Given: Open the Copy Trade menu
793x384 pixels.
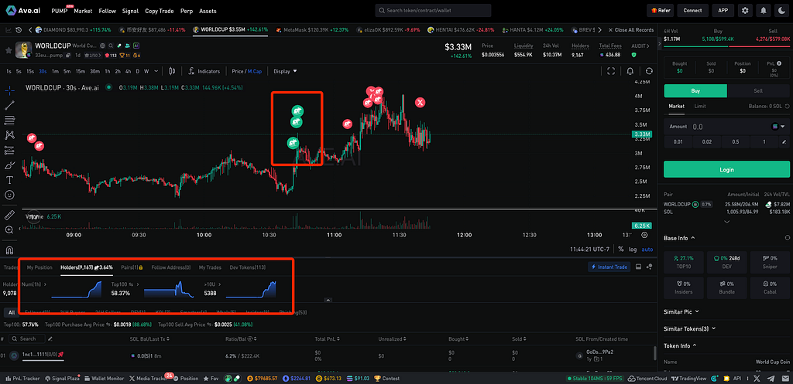Looking at the screenshot, I should click(159, 11).
